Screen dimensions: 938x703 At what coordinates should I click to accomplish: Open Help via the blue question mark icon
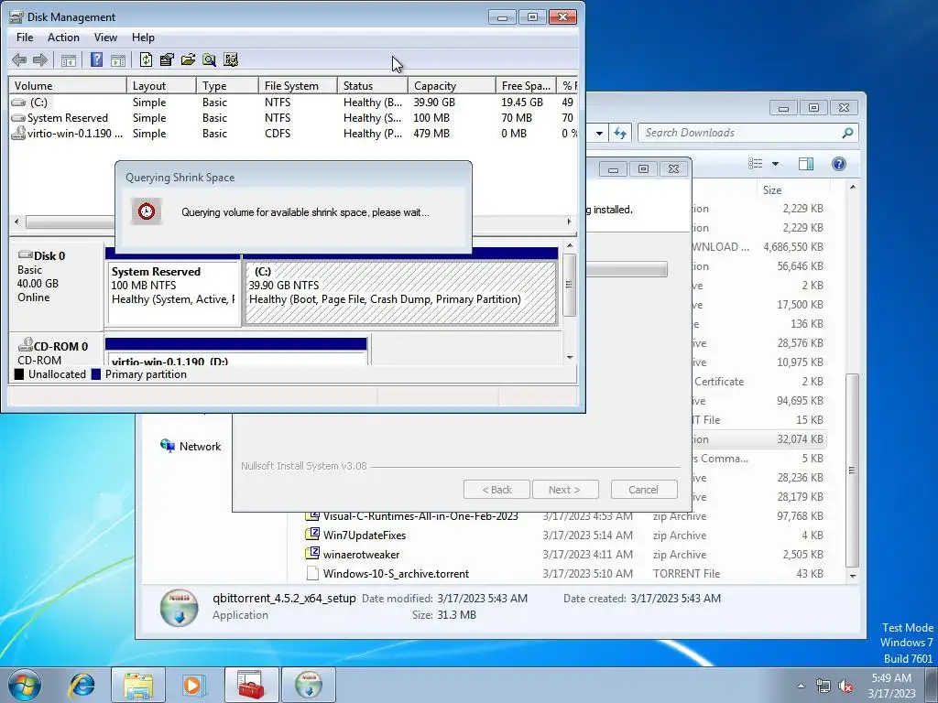point(96,59)
